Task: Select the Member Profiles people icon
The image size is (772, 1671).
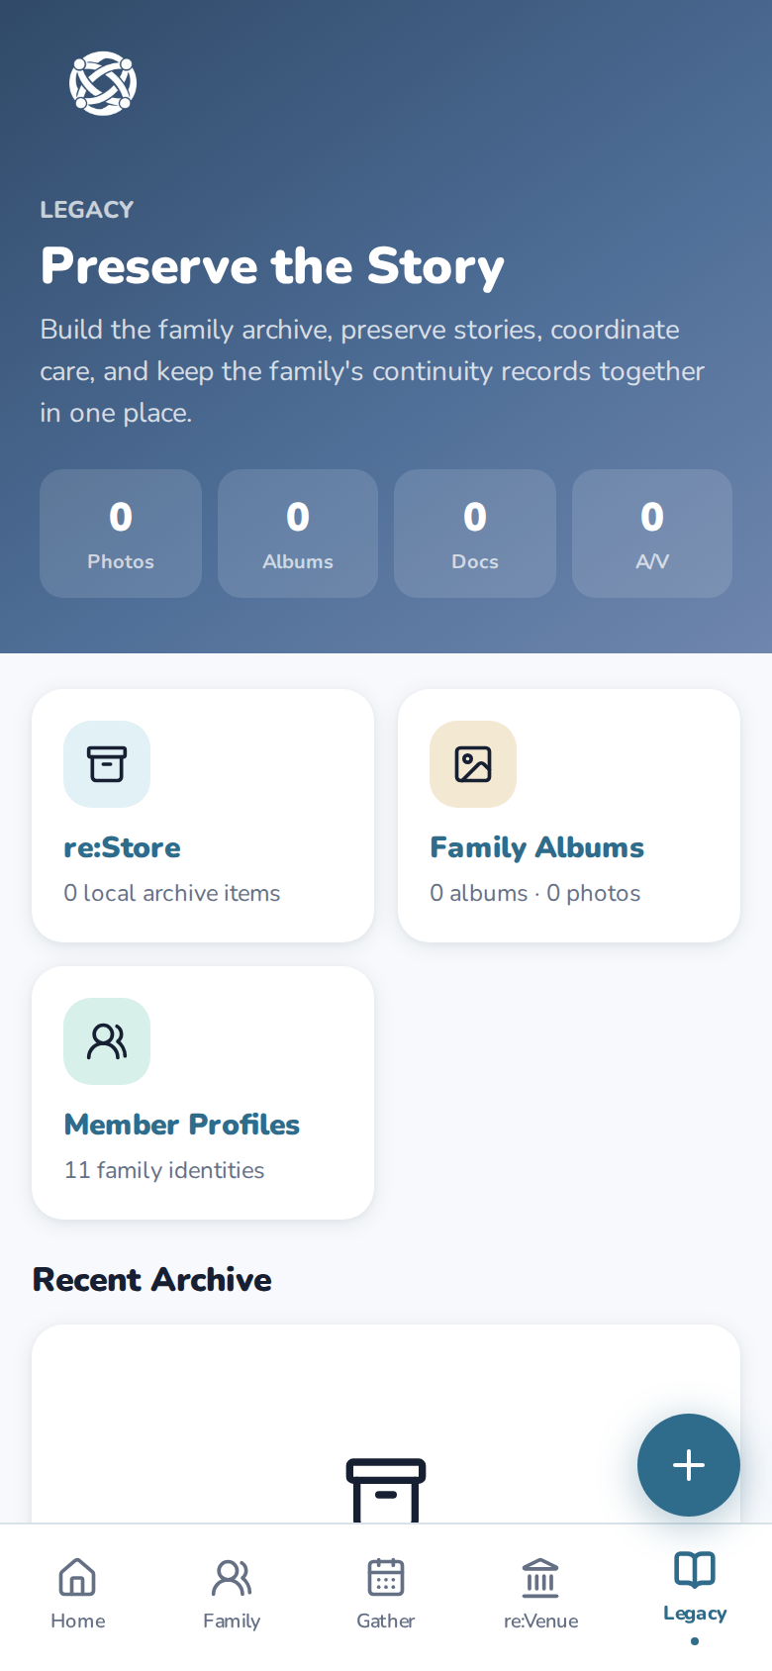Action: click(x=107, y=1041)
